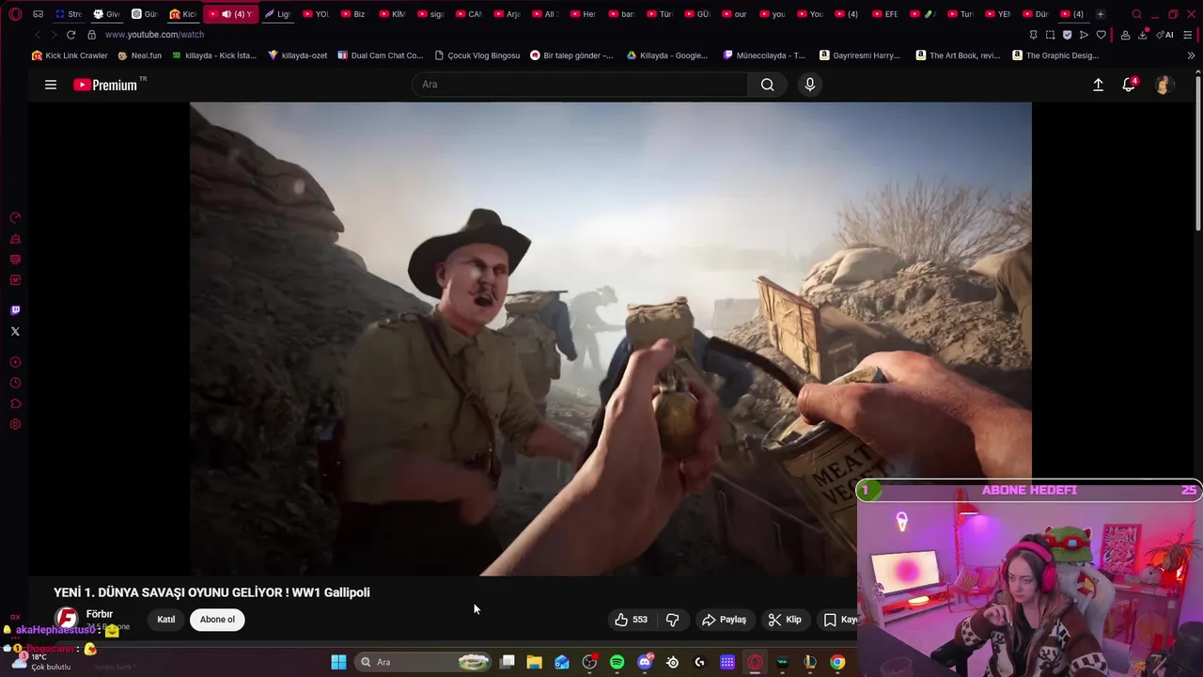
Task: Save the video with Kaydet bookmark
Action: pos(838,620)
